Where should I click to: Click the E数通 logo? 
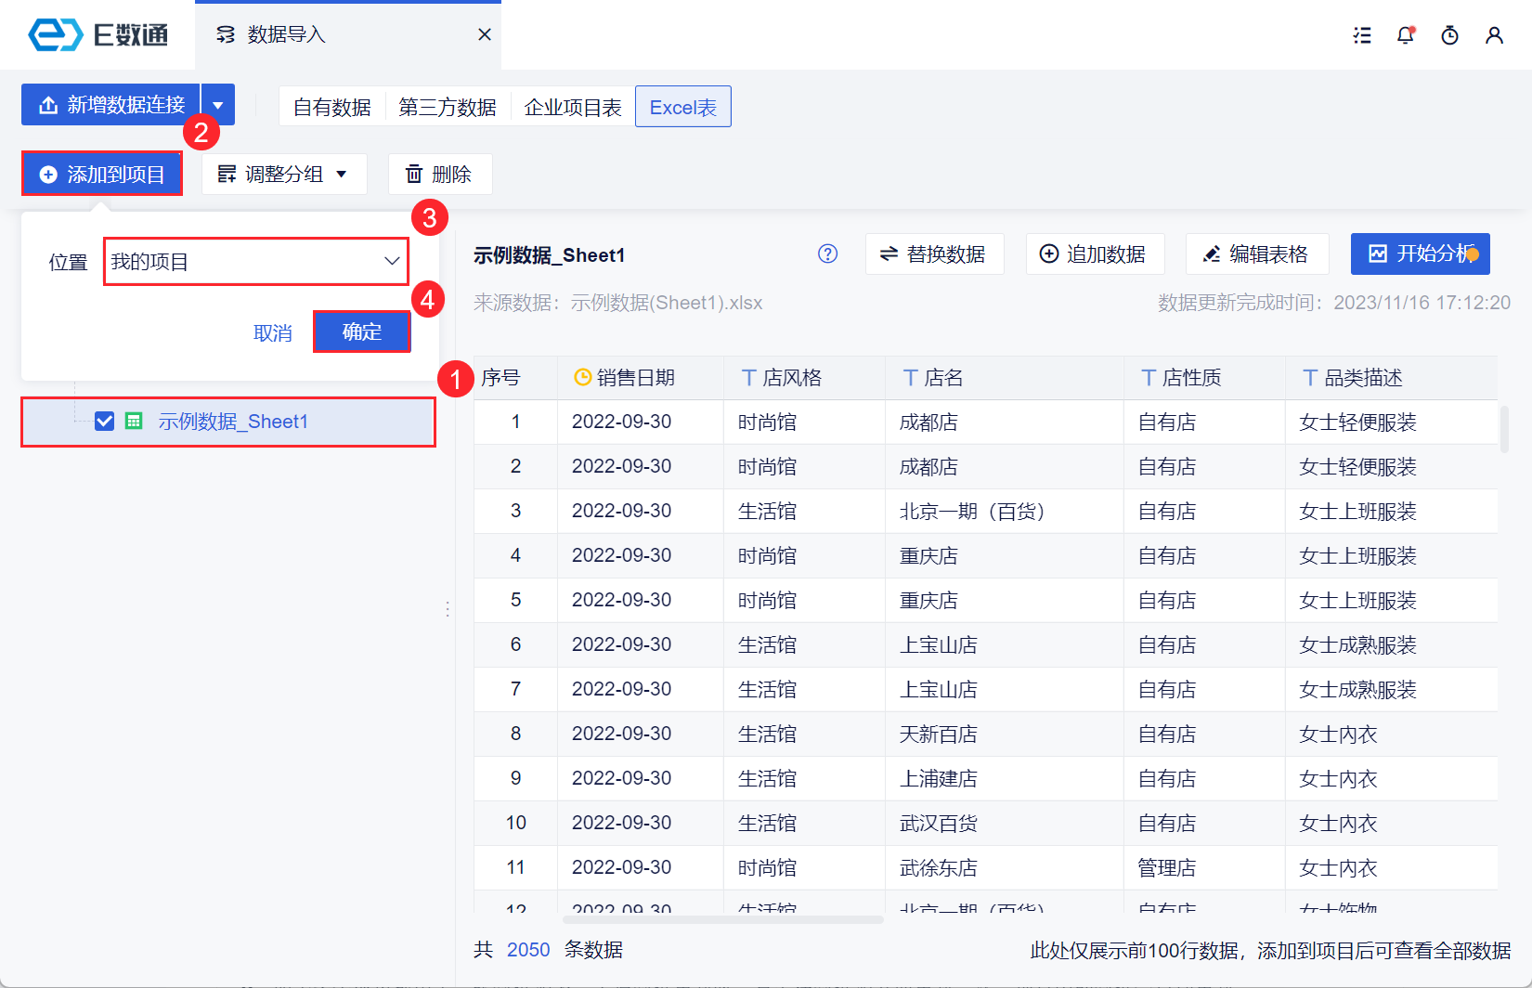(97, 35)
